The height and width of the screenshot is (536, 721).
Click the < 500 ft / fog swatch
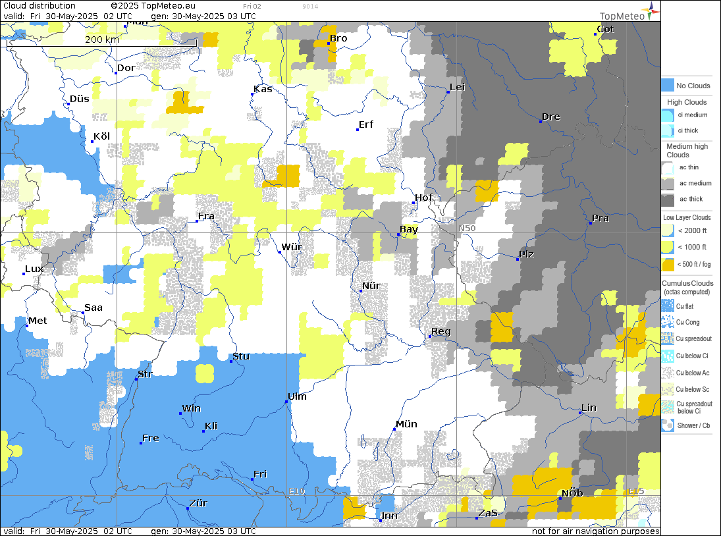tap(668, 264)
